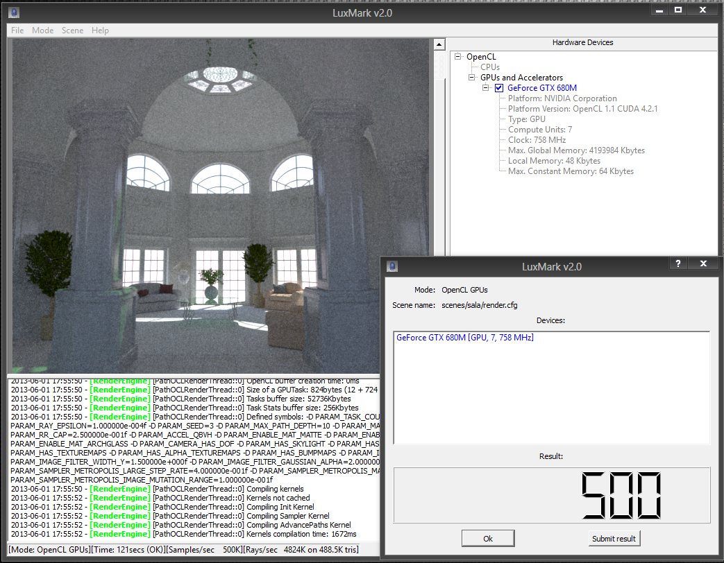
Task: Minimize the main LuxMark window
Action: [660, 10]
